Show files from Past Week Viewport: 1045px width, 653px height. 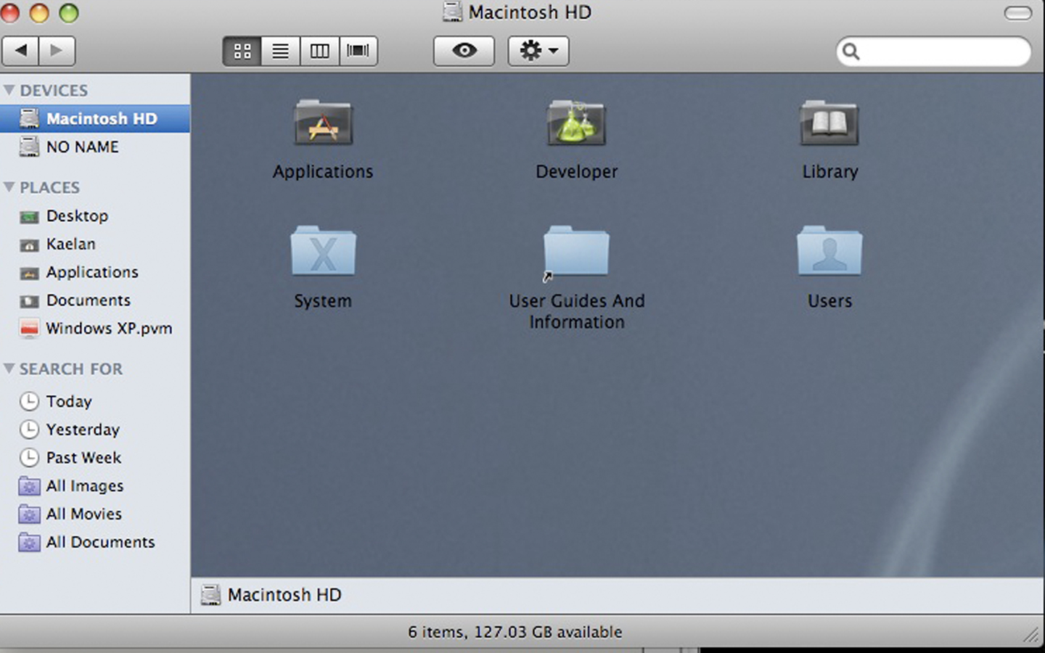coord(95,458)
